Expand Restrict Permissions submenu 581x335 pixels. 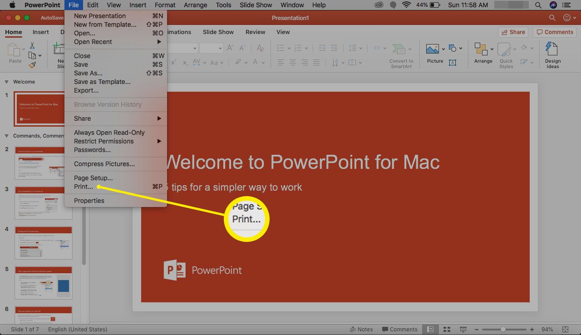116,141
